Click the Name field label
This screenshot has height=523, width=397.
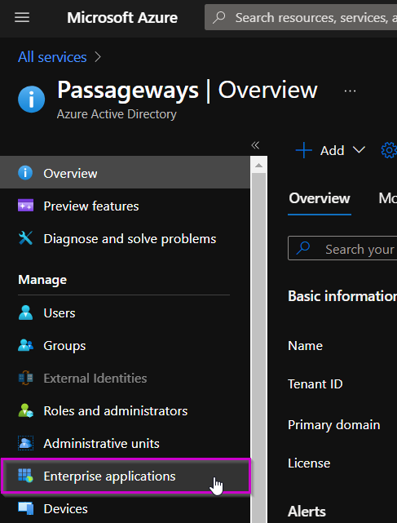click(306, 346)
